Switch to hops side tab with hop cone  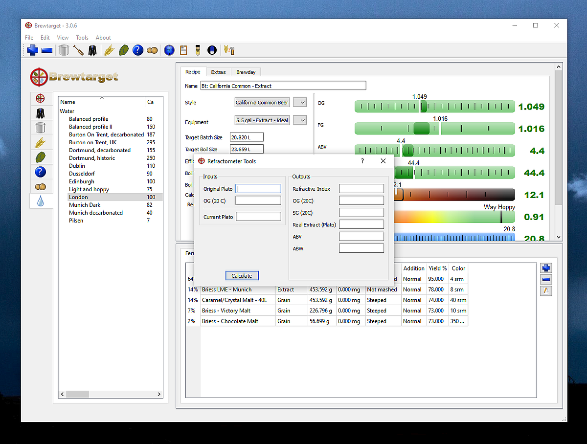tap(40, 157)
